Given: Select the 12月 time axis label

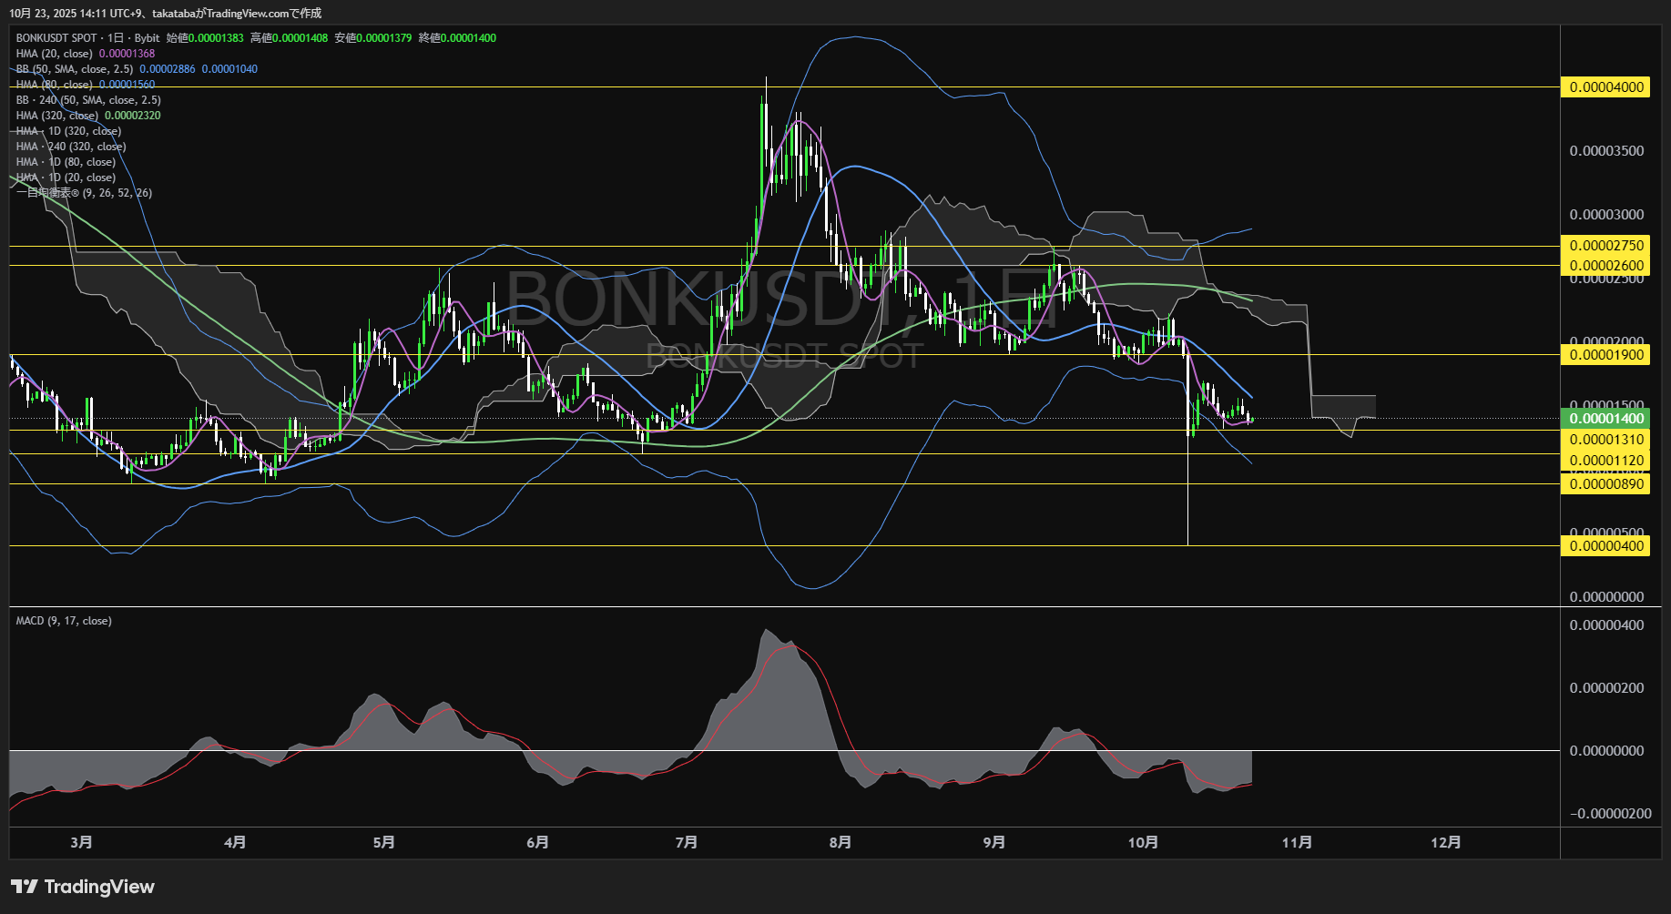Looking at the screenshot, I should (1445, 843).
